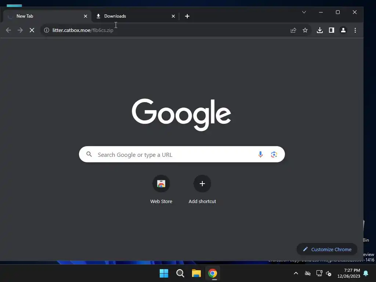Click the Back navigation arrow
The height and width of the screenshot is (282, 376).
tap(8, 30)
